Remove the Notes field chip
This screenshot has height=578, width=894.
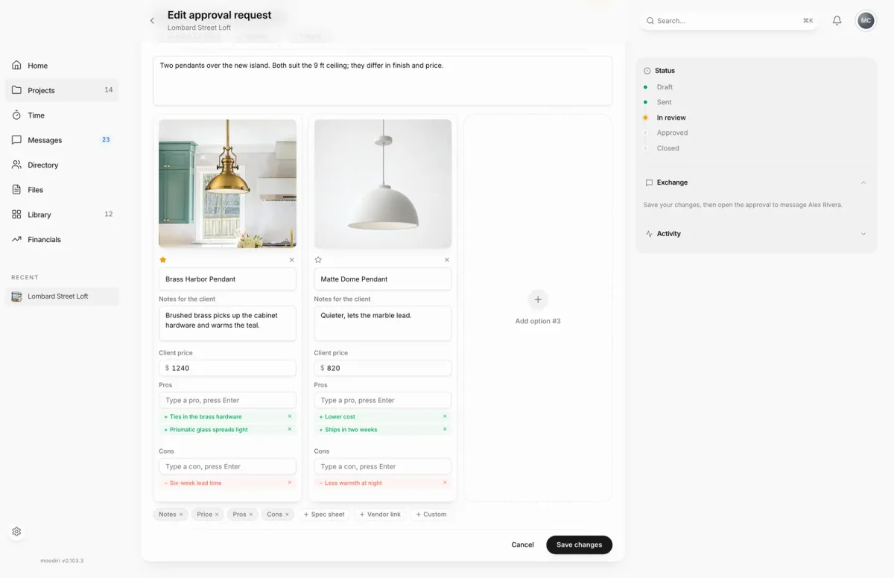click(180, 515)
